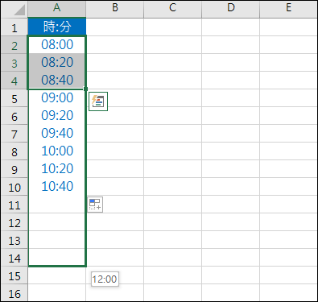Select the cell showing 09:00
Screen dimensions: 318x302
[57, 97]
